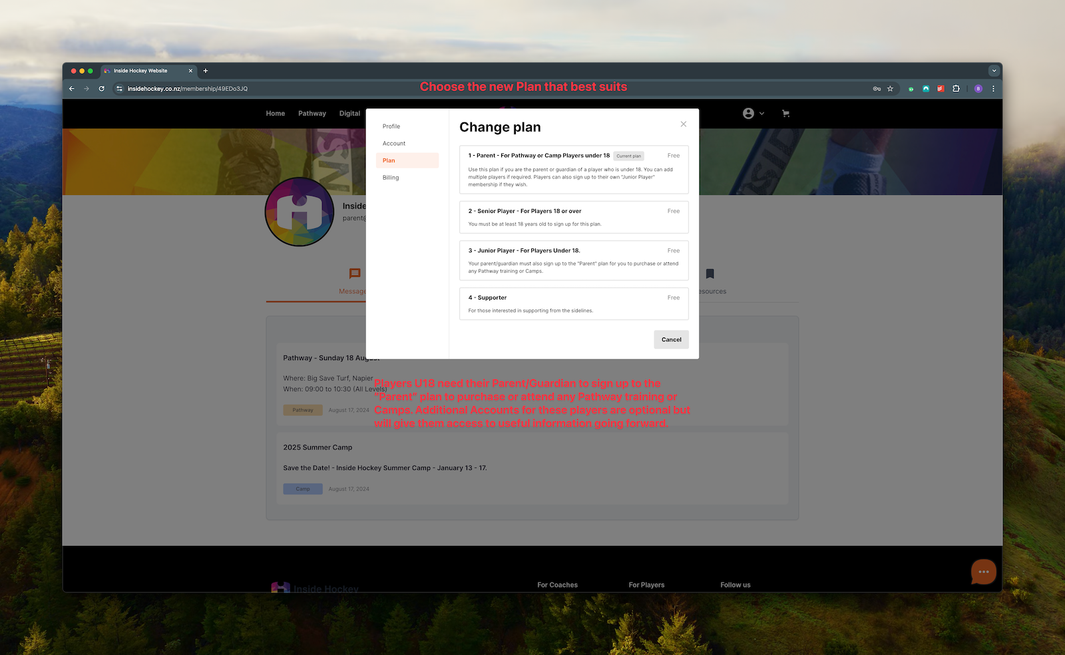Bookmark this page with the star icon
Viewport: 1065px width, 655px height.
(x=890, y=89)
